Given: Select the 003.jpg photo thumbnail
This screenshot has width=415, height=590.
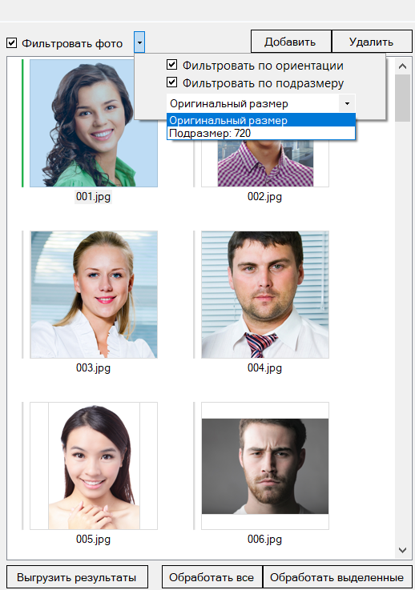Looking at the screenshot, I should pos(94,295).
